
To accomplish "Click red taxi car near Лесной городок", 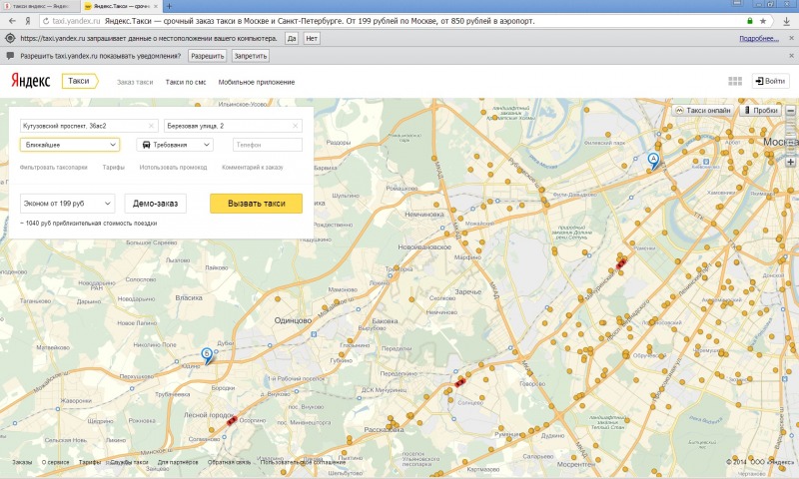I will click(x=232, y=420).
